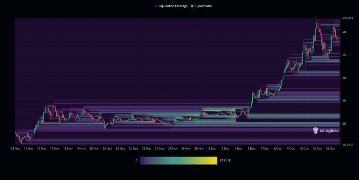Click the 40 price axis label
Screen dimensions: 359x180
344,32
